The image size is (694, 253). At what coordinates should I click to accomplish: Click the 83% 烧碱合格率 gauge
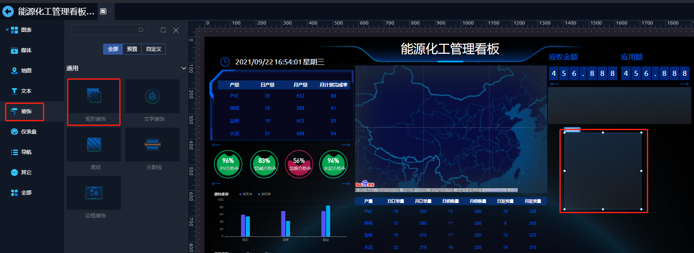264,164
